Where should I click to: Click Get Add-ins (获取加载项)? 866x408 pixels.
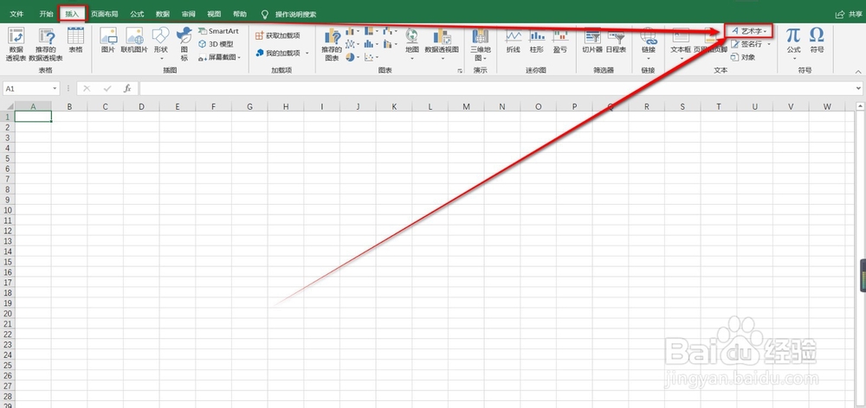click(x=278, y=35)
